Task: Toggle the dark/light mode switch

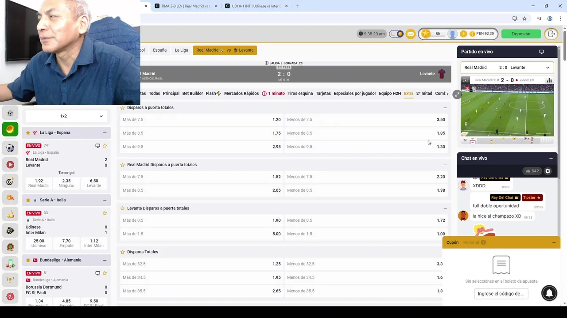Action: tap(396, 34)
